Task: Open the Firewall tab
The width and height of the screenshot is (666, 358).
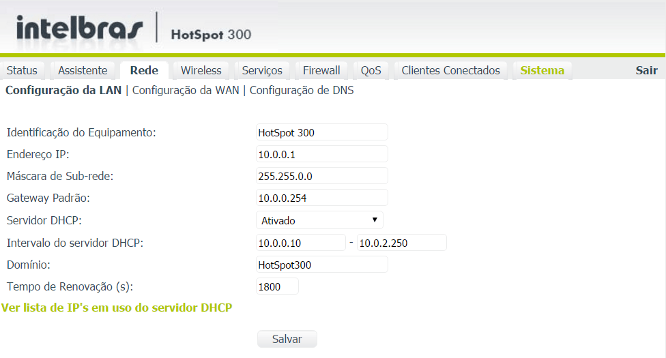Action: point(321,70)
